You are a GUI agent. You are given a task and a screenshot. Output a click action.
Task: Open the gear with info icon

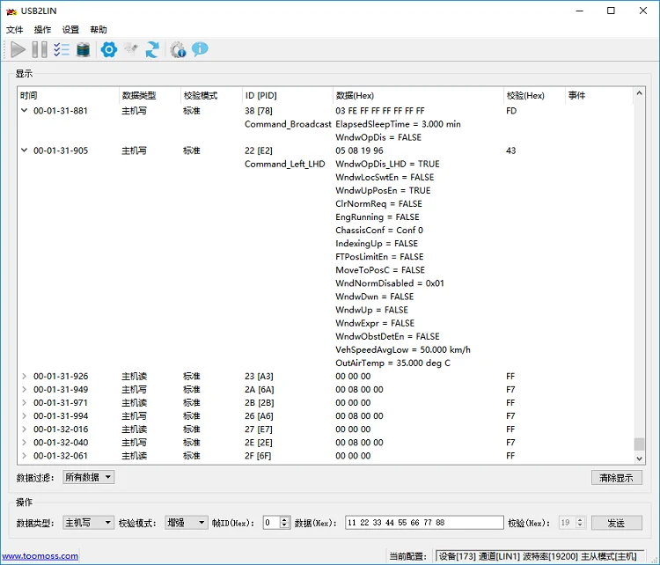coord(178,49)
